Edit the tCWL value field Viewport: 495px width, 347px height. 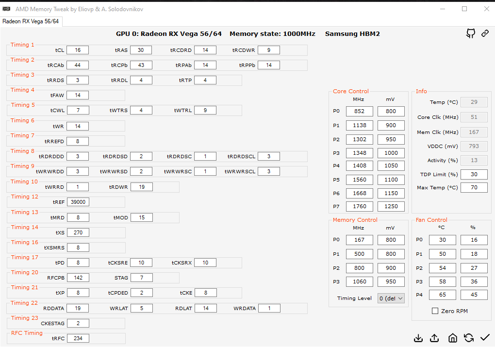point(78,110)
